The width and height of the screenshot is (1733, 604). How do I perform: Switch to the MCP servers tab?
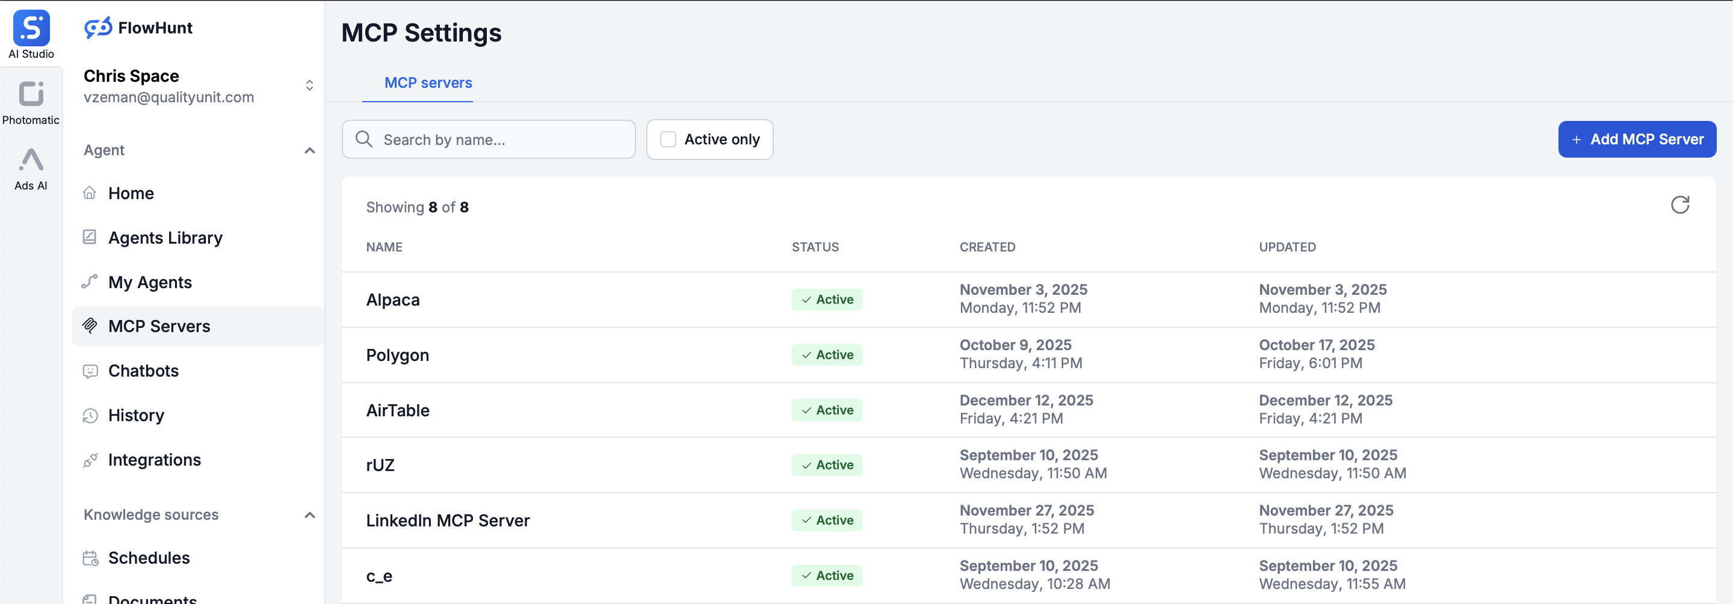pos(427,83)
